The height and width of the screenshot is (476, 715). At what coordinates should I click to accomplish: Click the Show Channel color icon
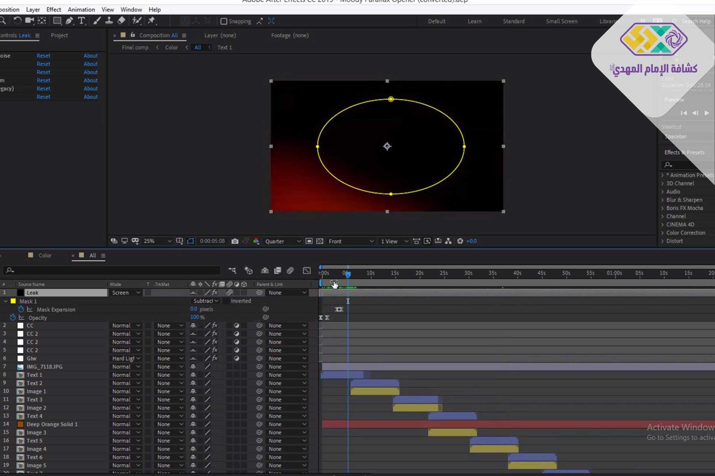click(256, 241)
